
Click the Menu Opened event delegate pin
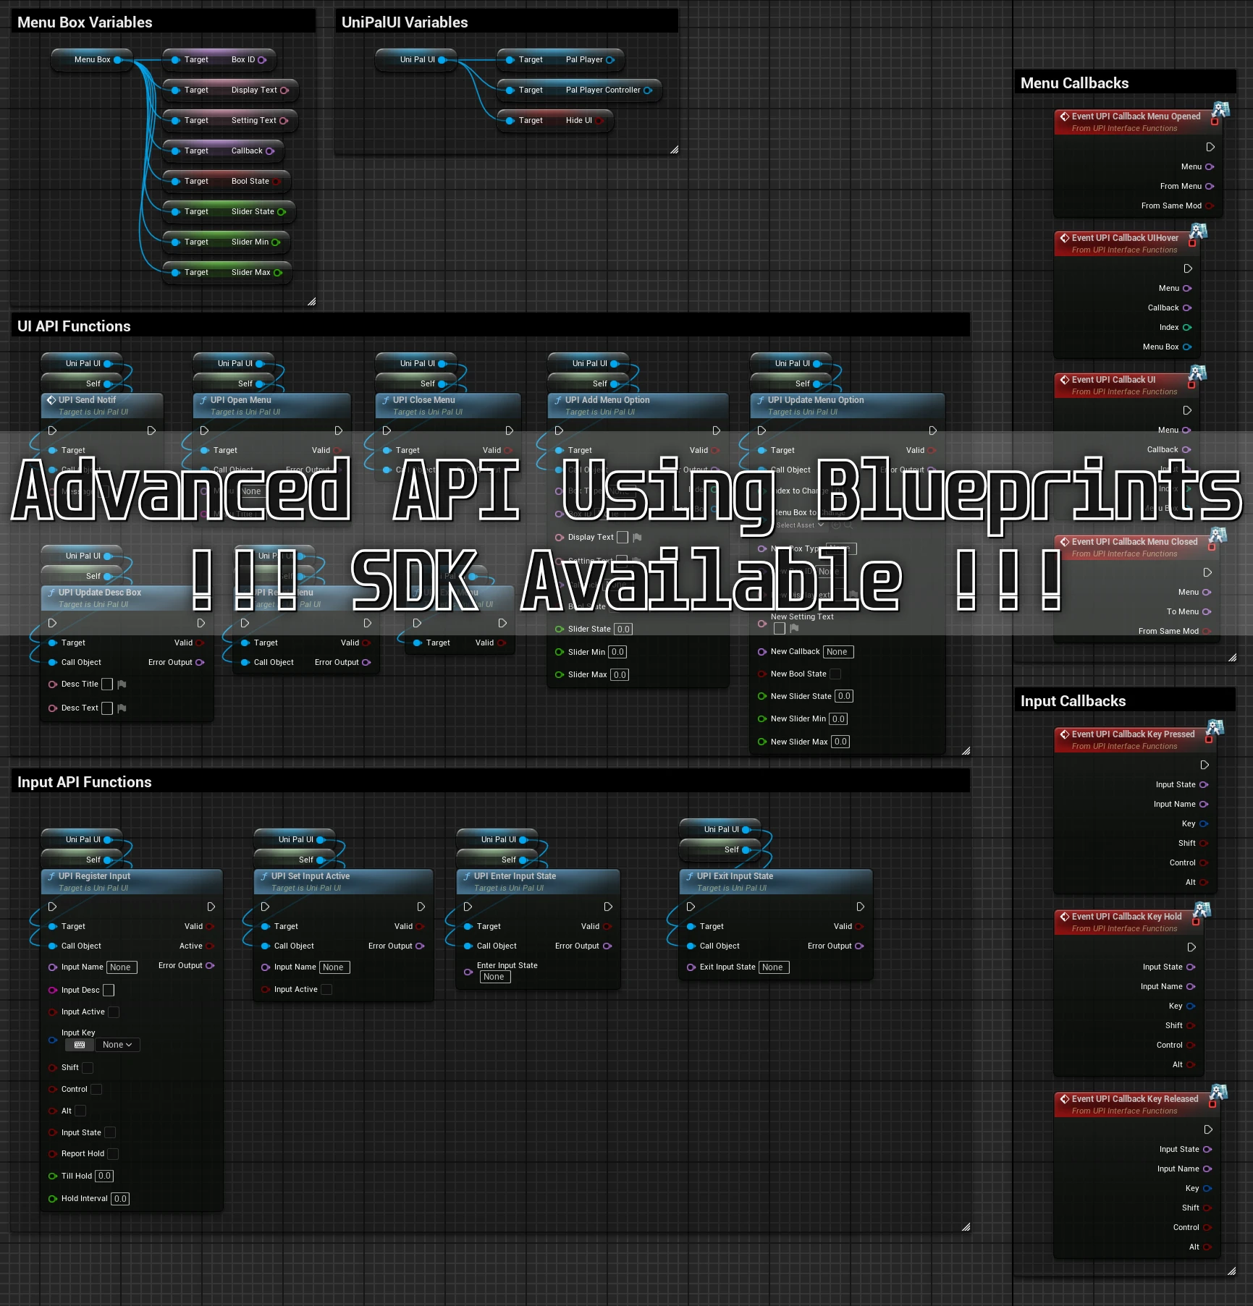click(x=1215, y=122)
